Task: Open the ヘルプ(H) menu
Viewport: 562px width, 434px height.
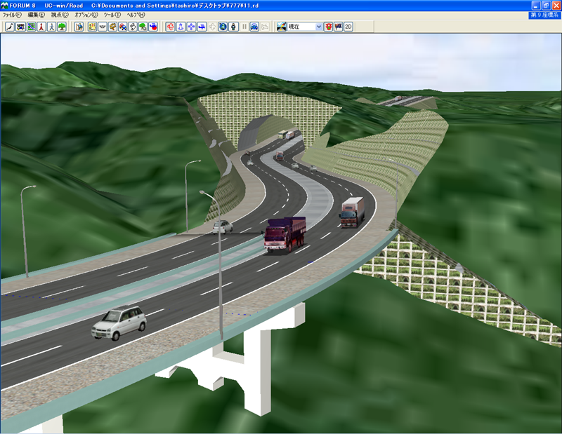Action: point(136,15)
